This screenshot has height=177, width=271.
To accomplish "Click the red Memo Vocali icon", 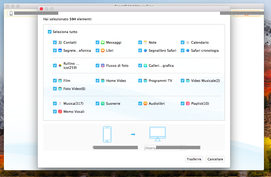I will pos(60,112).
